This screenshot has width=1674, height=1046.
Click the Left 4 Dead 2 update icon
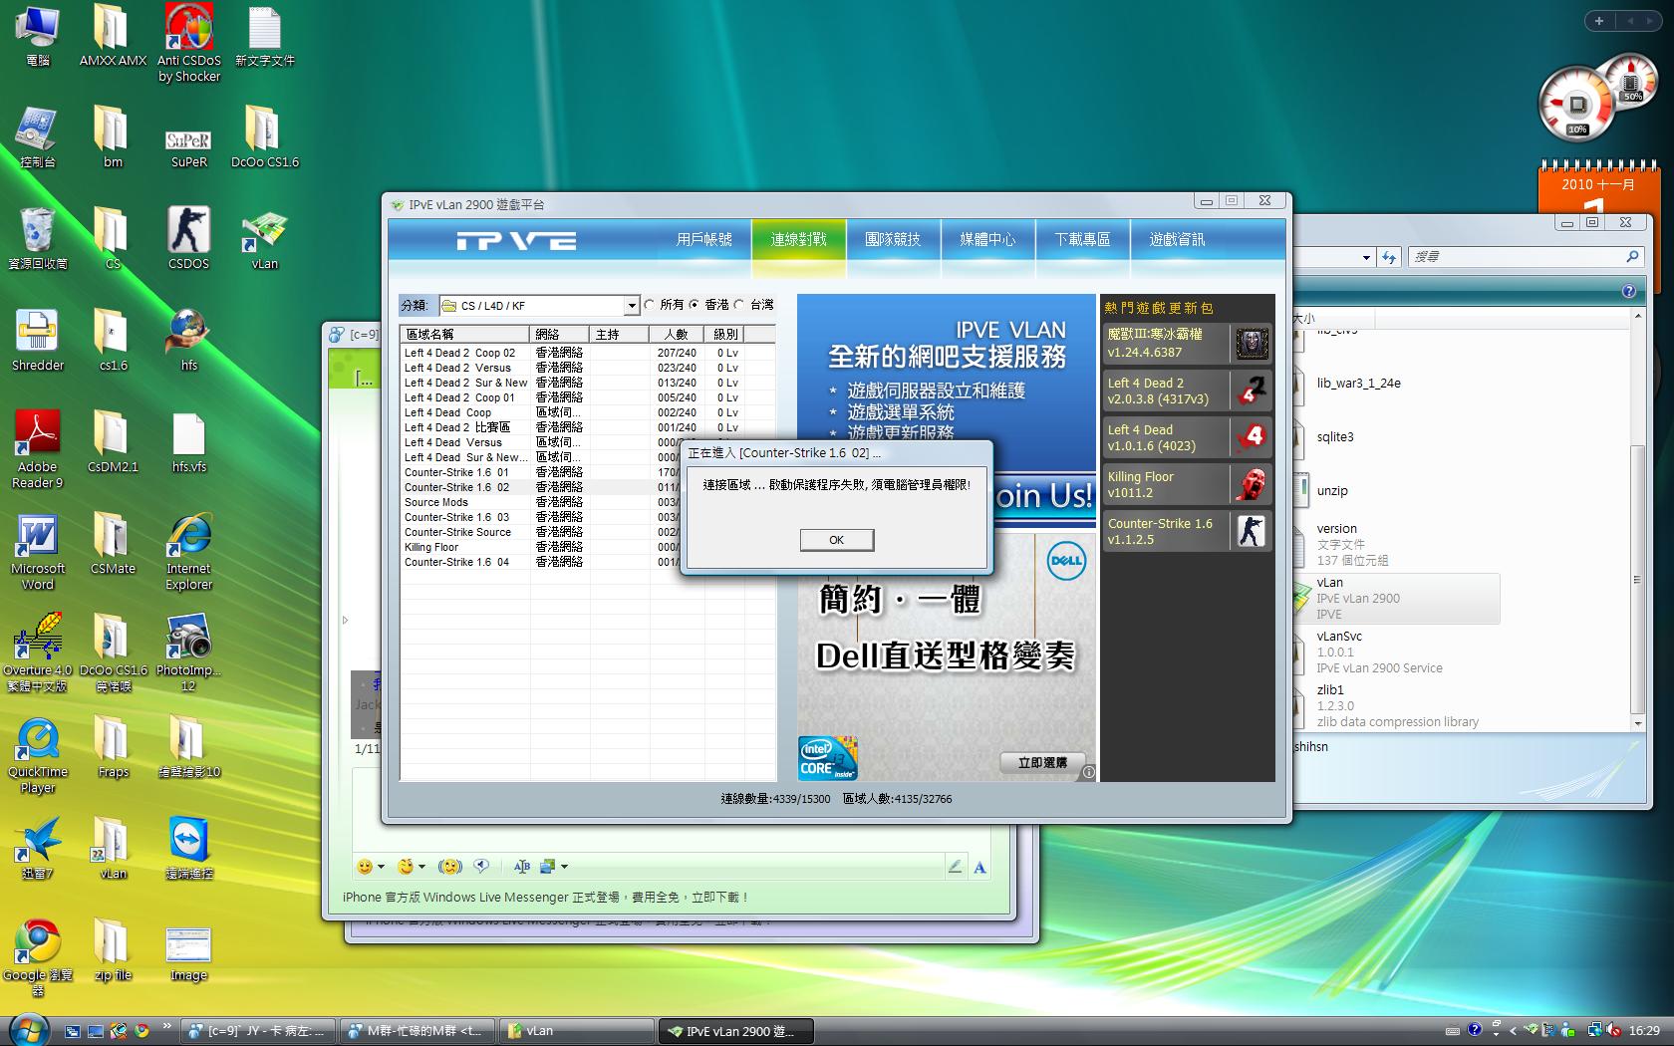1252,391
